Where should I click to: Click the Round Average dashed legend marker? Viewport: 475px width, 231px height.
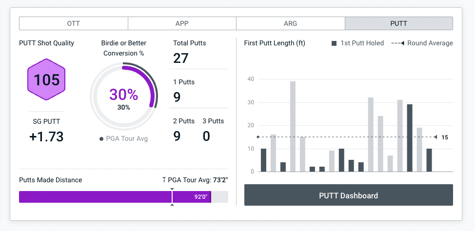coord(398,43)
